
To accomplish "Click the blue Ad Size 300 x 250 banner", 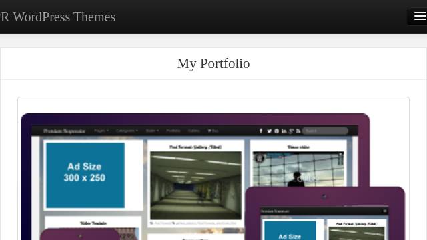I will pos(85,175).
